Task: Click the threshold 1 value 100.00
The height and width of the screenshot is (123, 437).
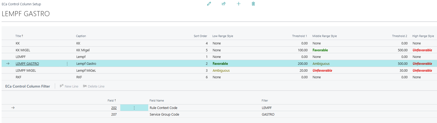Action: coord(303,50)
